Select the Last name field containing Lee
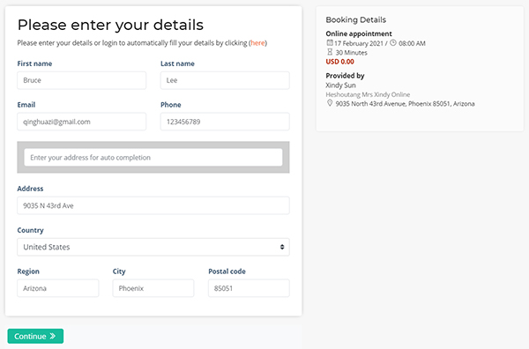 pyautogui.click(x=225, y=80)
